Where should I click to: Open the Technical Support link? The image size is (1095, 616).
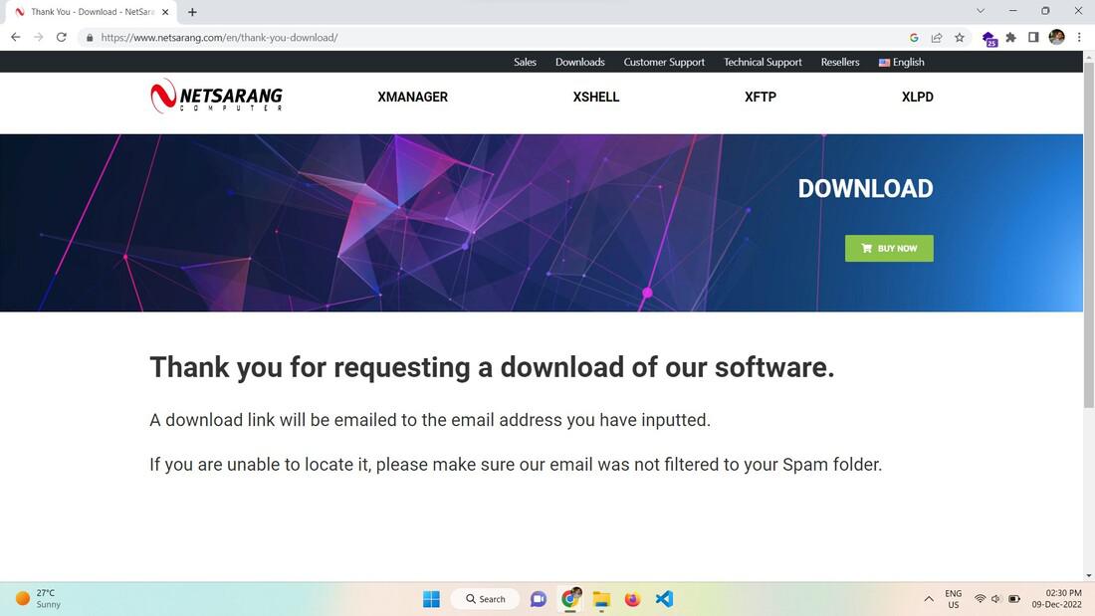pyautogui.click(x=763, y=62)
